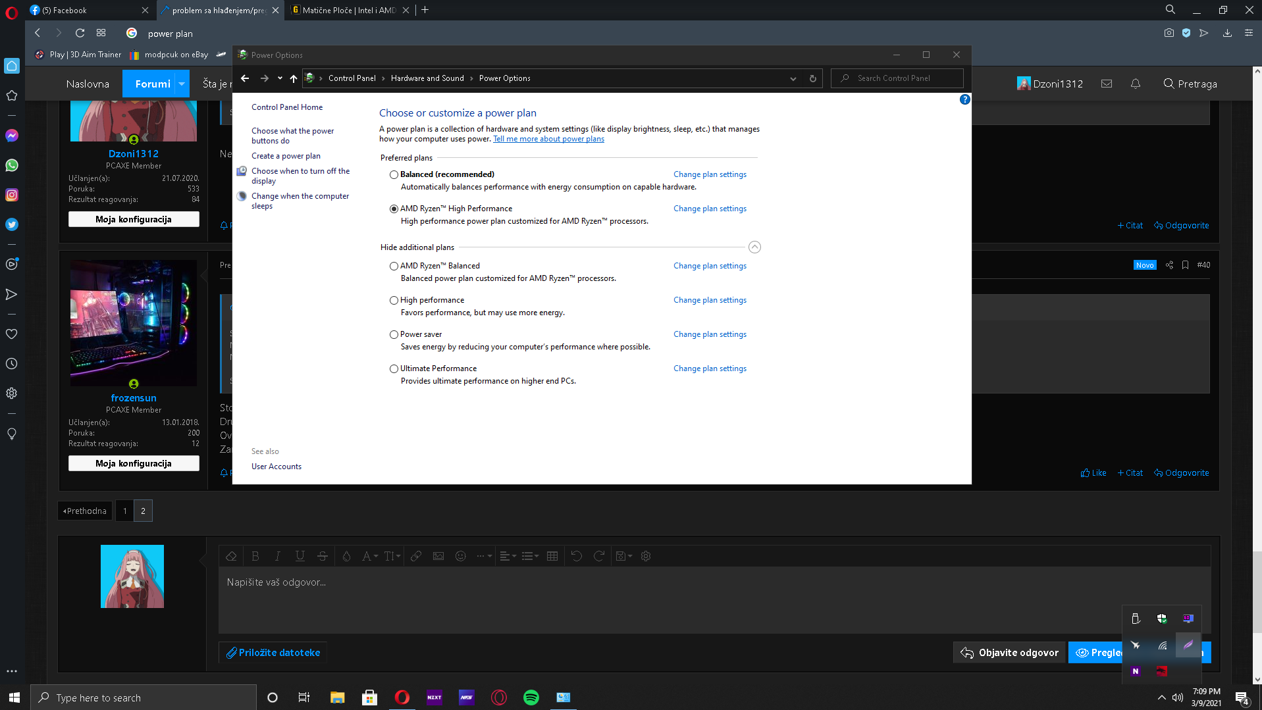This screenshot has width=1262, height=710.
Task: Expand address bar history dropdown in Control Panel
Action: (793, 78)
